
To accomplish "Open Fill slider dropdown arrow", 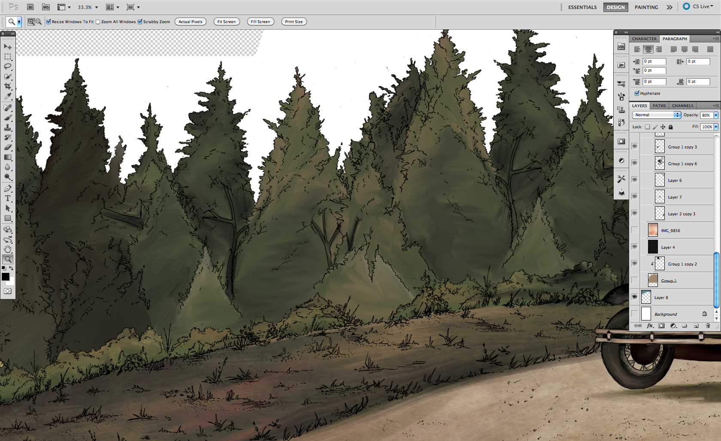I will point(716,127).
